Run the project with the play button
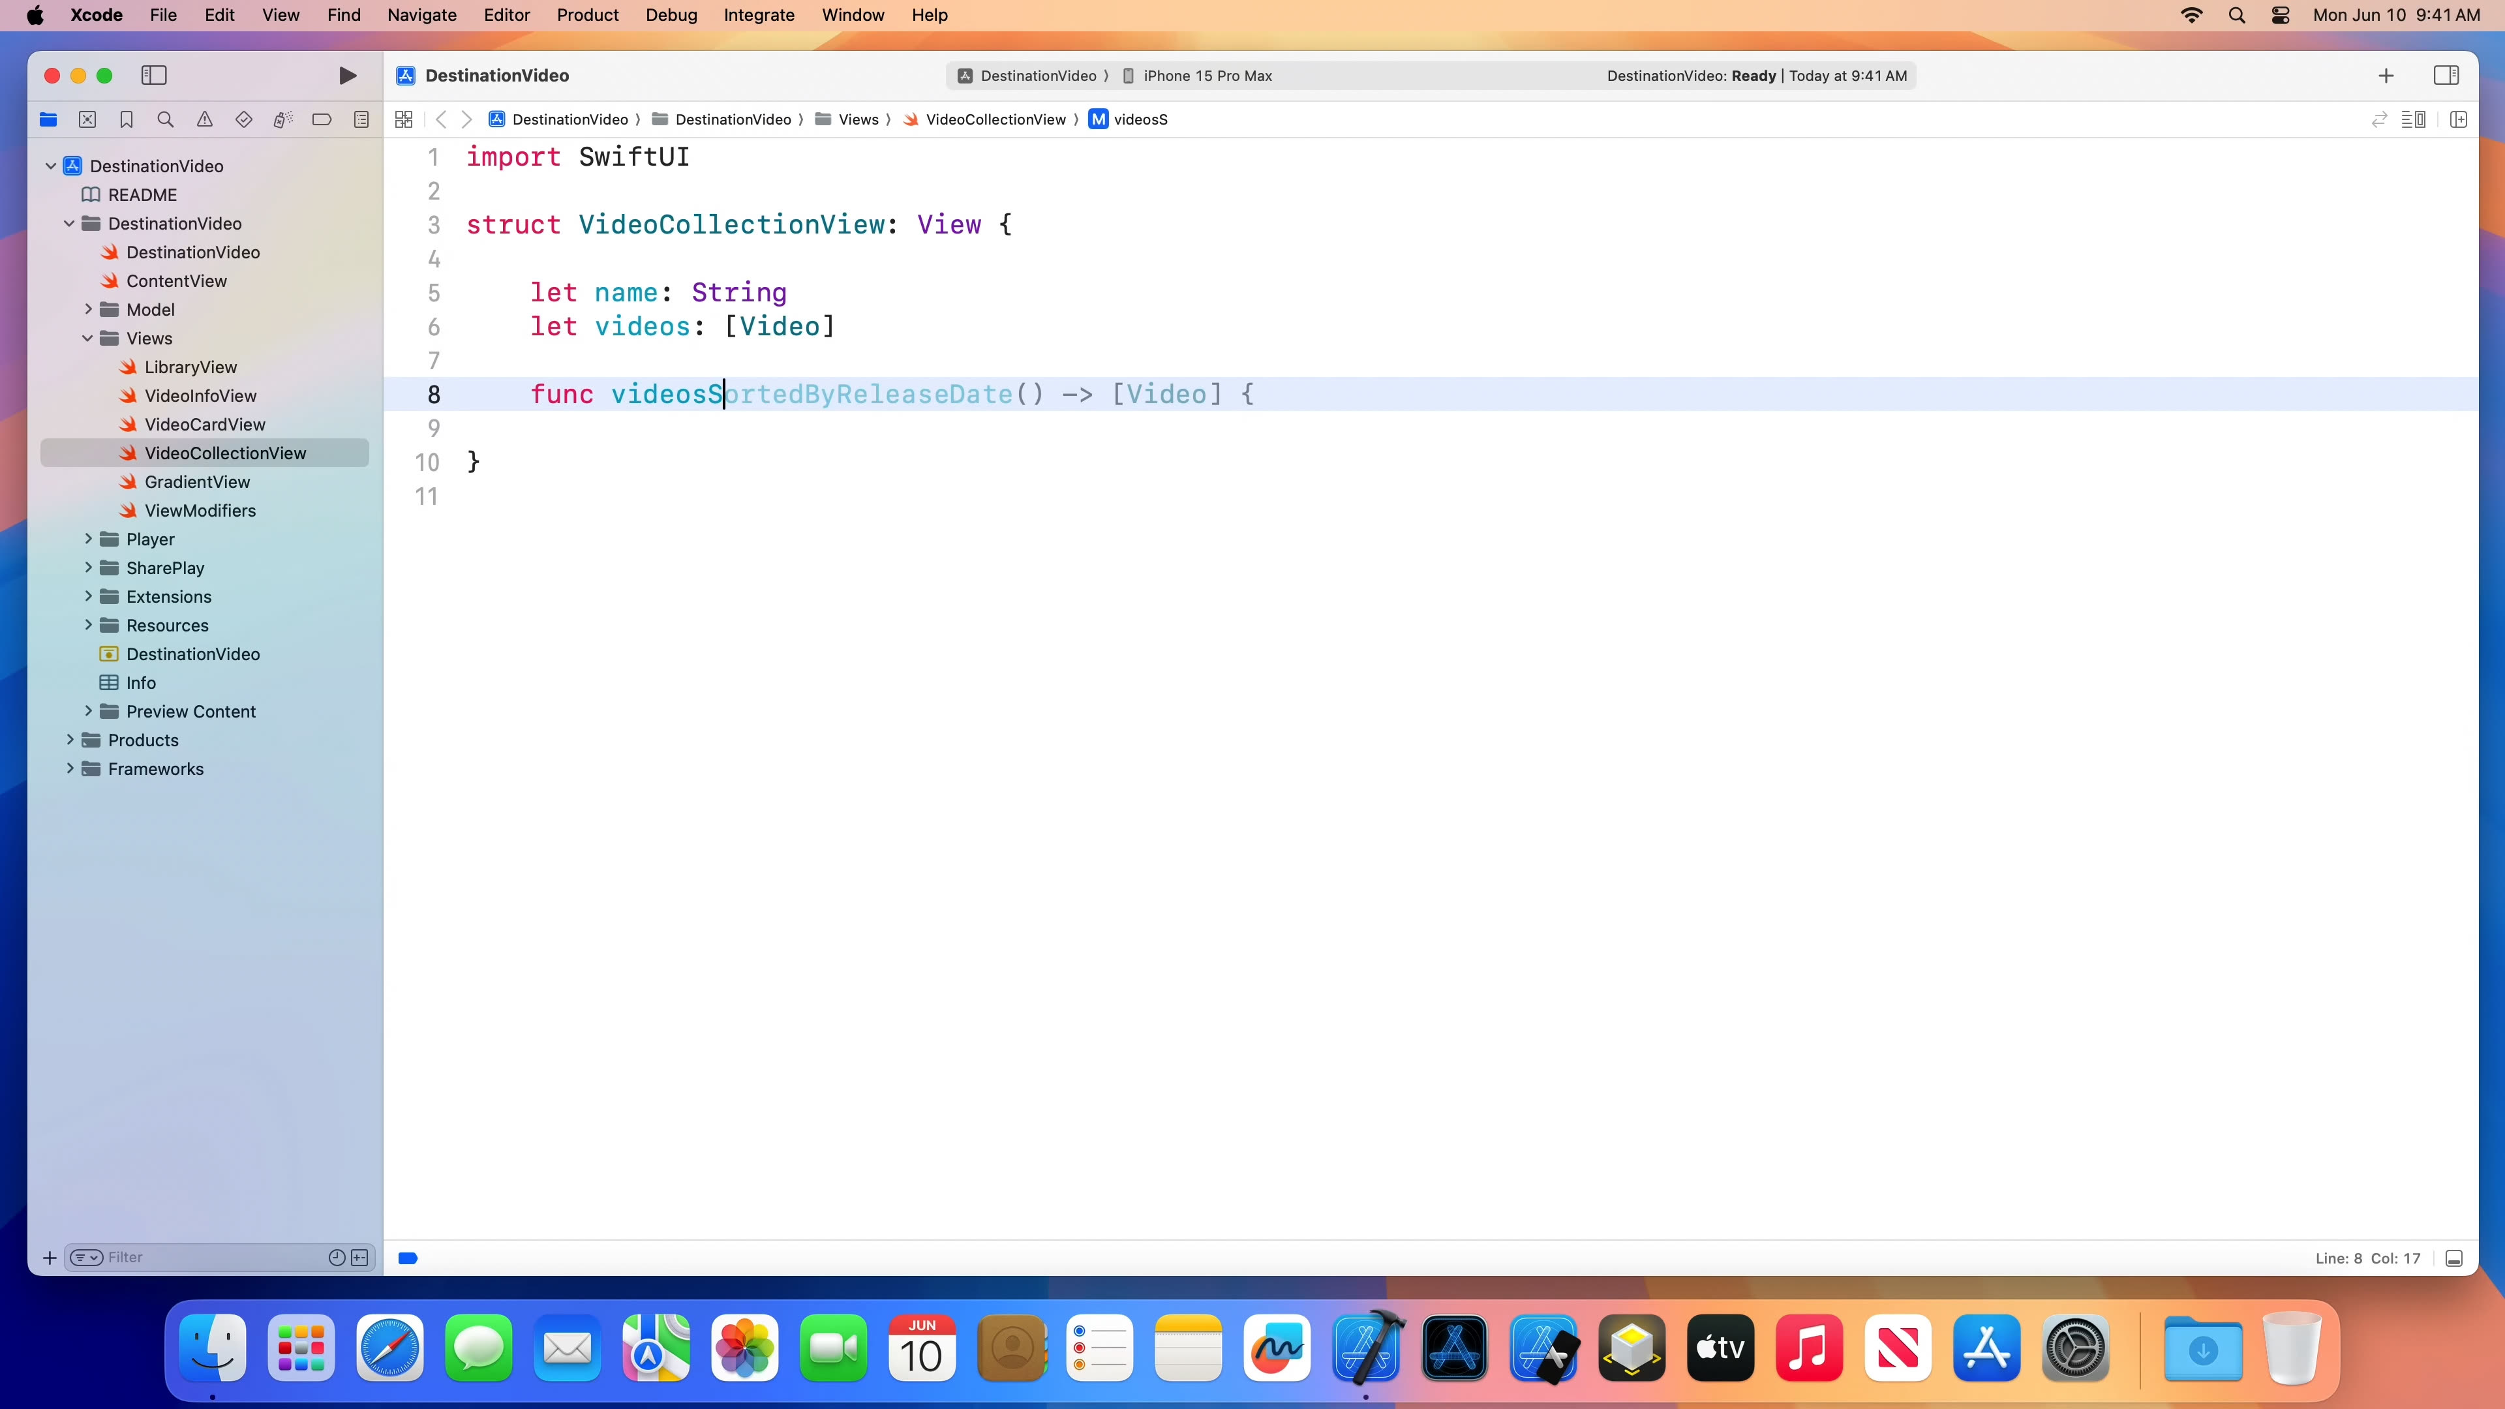The image size is (2505, 1409). click(x=348, y=75)
